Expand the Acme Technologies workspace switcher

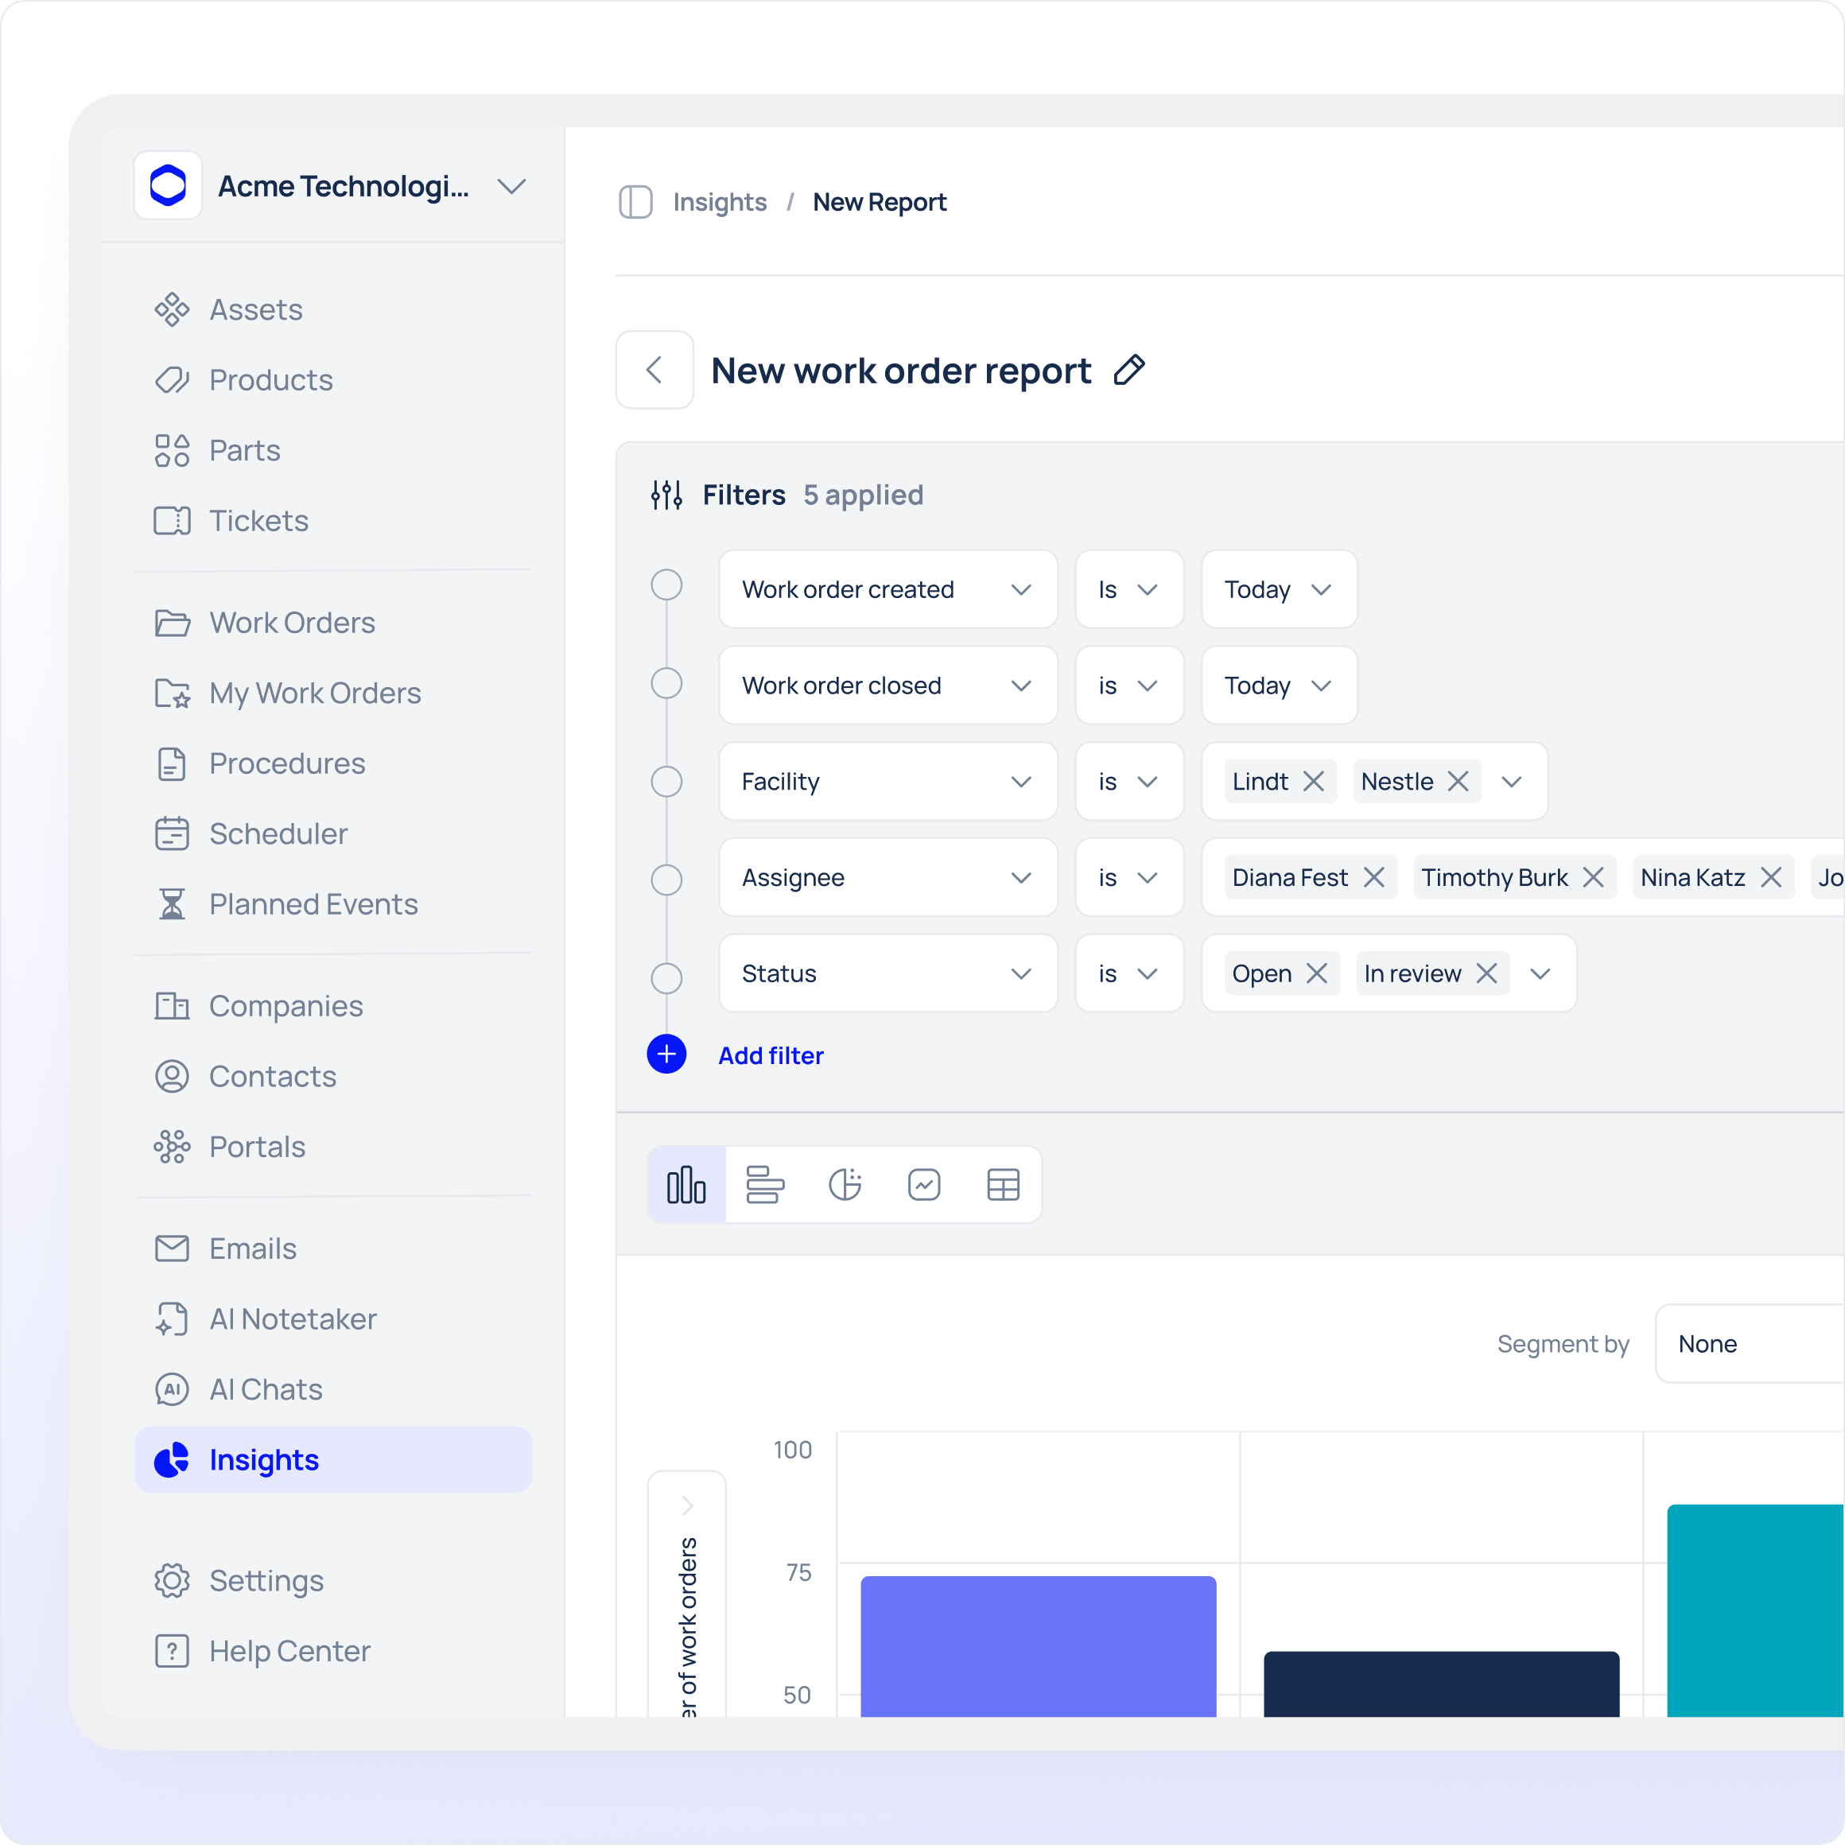point(512,186)
